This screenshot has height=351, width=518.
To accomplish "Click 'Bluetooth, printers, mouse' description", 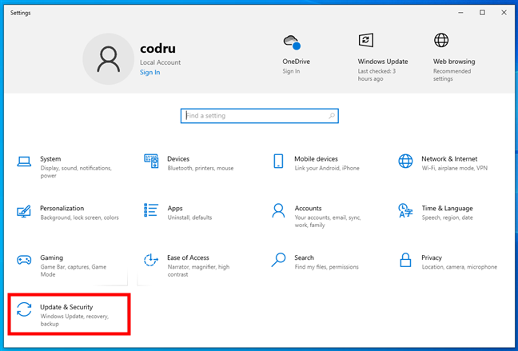I will pyautogui.click(x=201, y=168).
